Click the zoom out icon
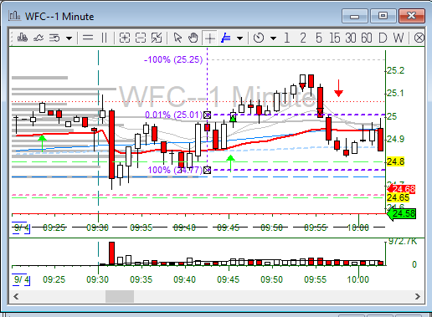The image size is (432, 317). (x=141, y=38)
